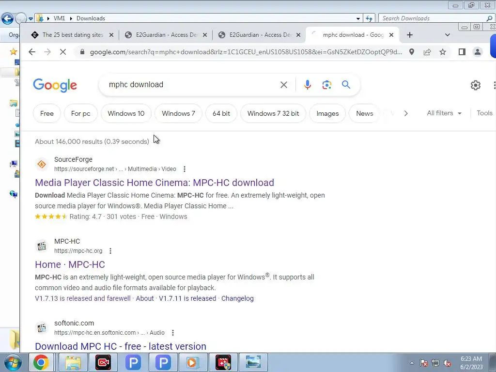Expand the Chrome tab search dropdown
This screenshot has height=372, width=496.
[x=447, y=35]
